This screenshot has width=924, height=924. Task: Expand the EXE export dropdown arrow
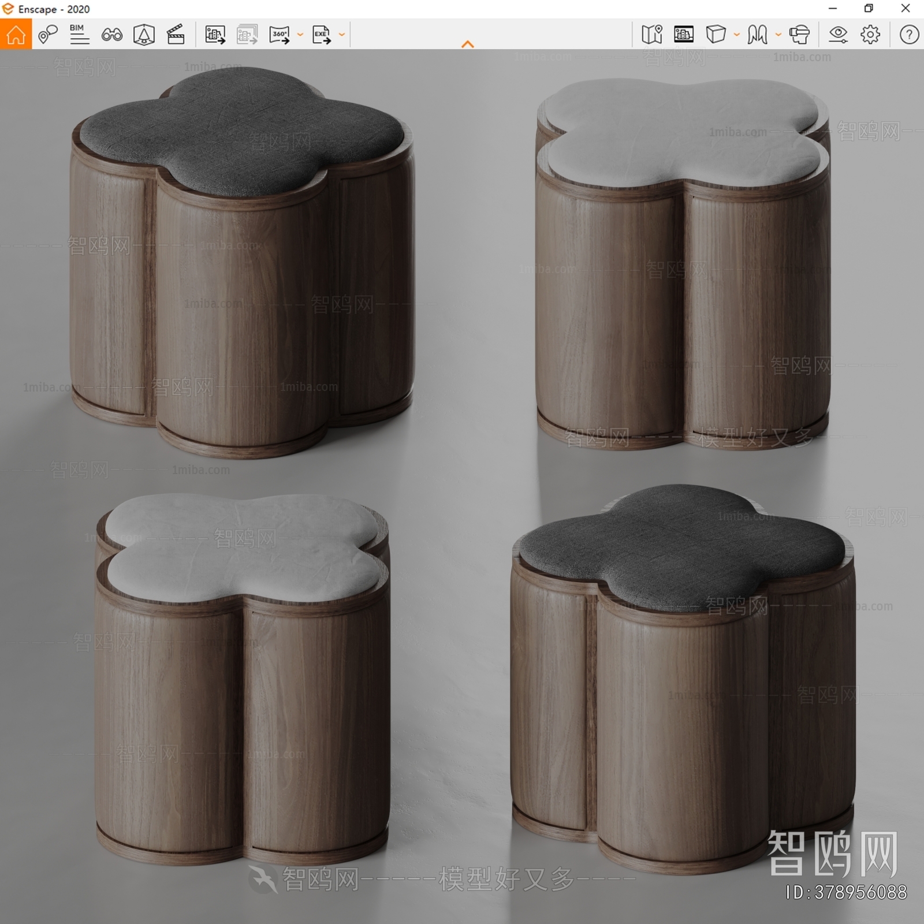tap(342, 35)
